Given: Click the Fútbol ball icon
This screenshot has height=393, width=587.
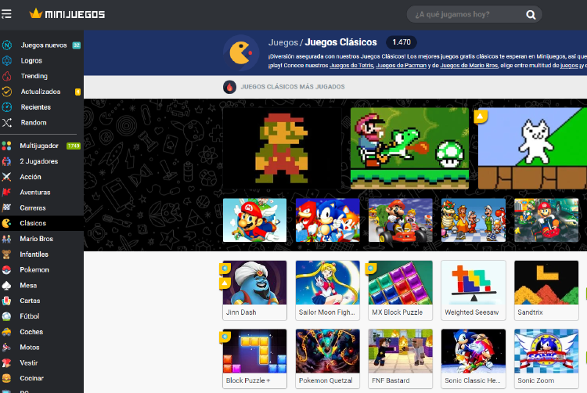Looking at the screenshot, I should [x=7, y=316].
